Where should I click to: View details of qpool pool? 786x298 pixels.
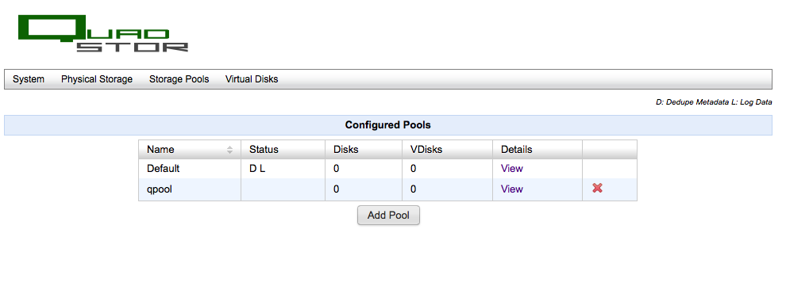click(512, 189)
